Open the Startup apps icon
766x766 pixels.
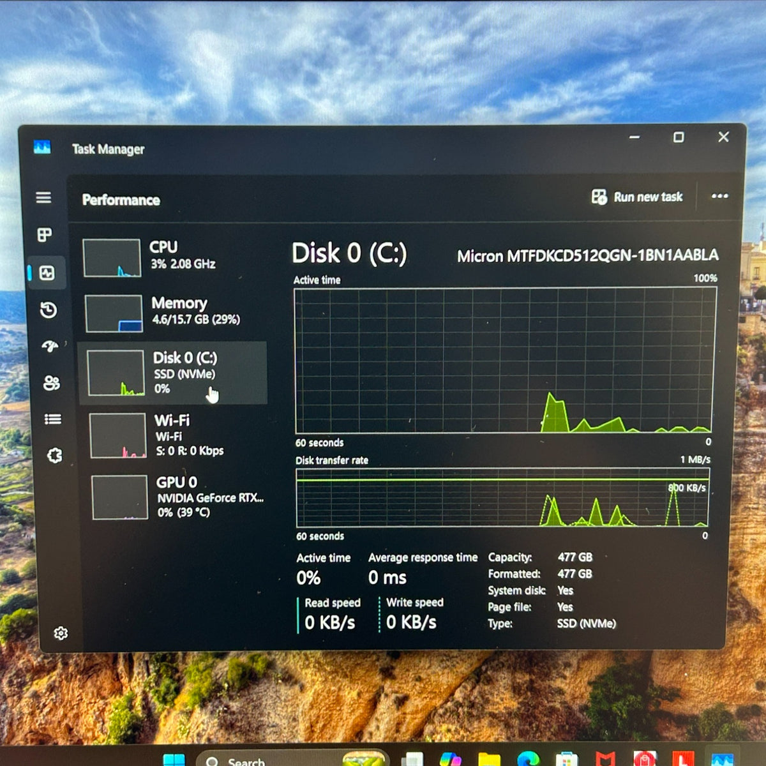[50, 346]
